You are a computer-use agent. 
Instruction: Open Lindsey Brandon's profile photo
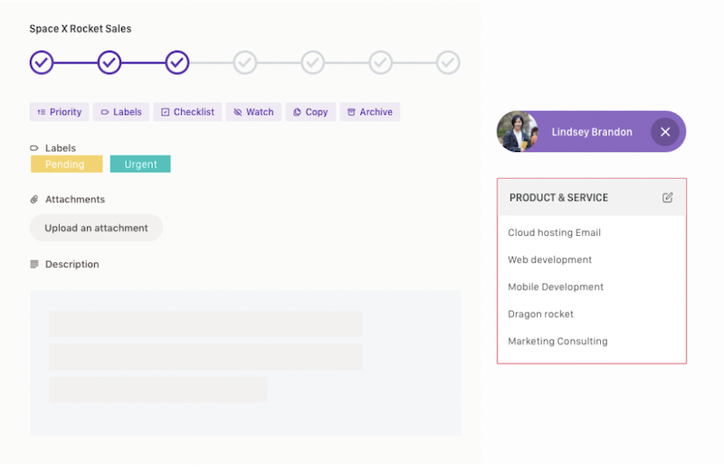[517, 132]
